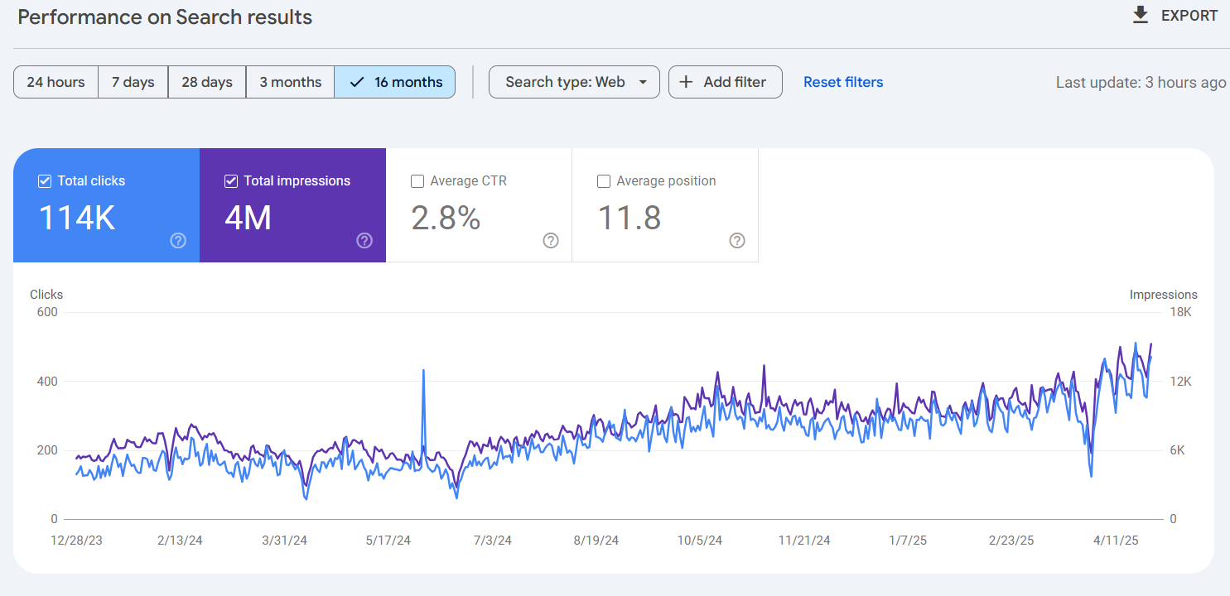The image size is (1230, 596).
Task: Uncheck the Total impressions checkbox
Action: (231, 181)
